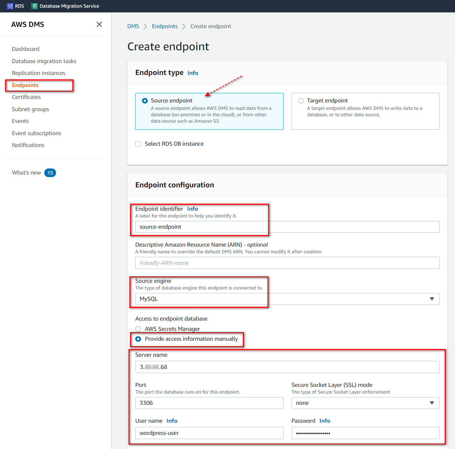Click the DMS breadcrumb link

[133, 26]
